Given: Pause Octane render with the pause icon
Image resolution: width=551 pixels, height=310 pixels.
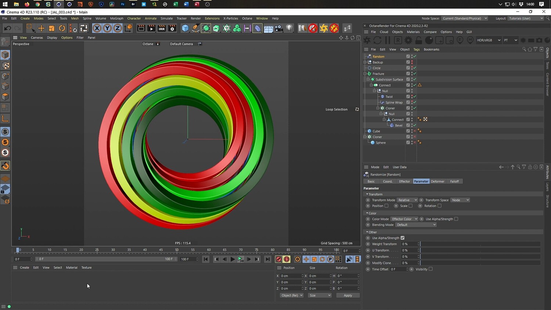Looking at the screenshot, I should (387, 40).
